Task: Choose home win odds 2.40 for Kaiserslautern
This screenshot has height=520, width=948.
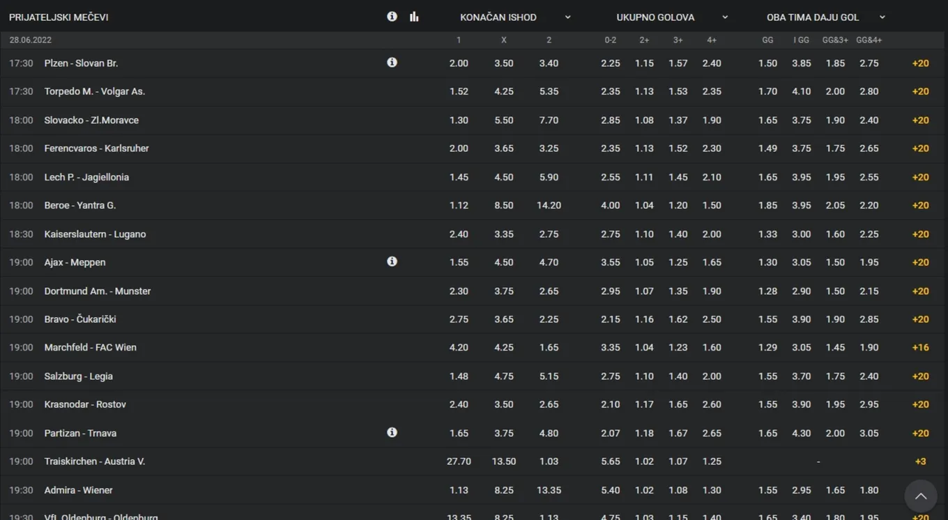Action: pos(459,234)
